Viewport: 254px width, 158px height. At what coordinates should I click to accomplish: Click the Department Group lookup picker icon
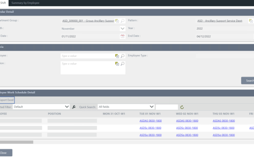(117, 21)
